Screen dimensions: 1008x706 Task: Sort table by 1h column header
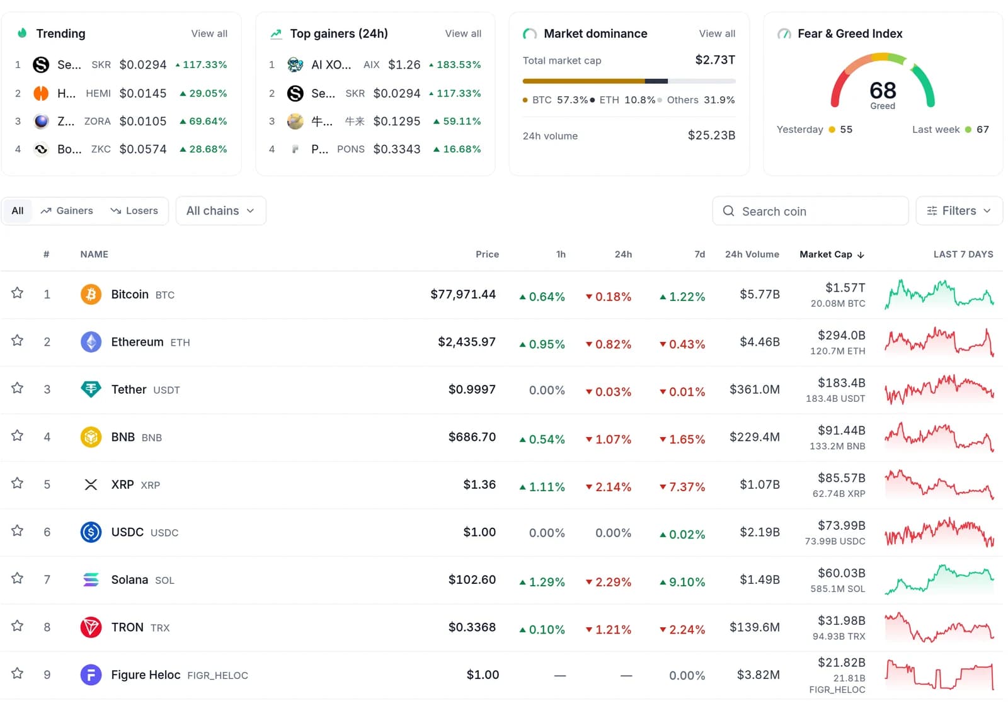(561, 254)
